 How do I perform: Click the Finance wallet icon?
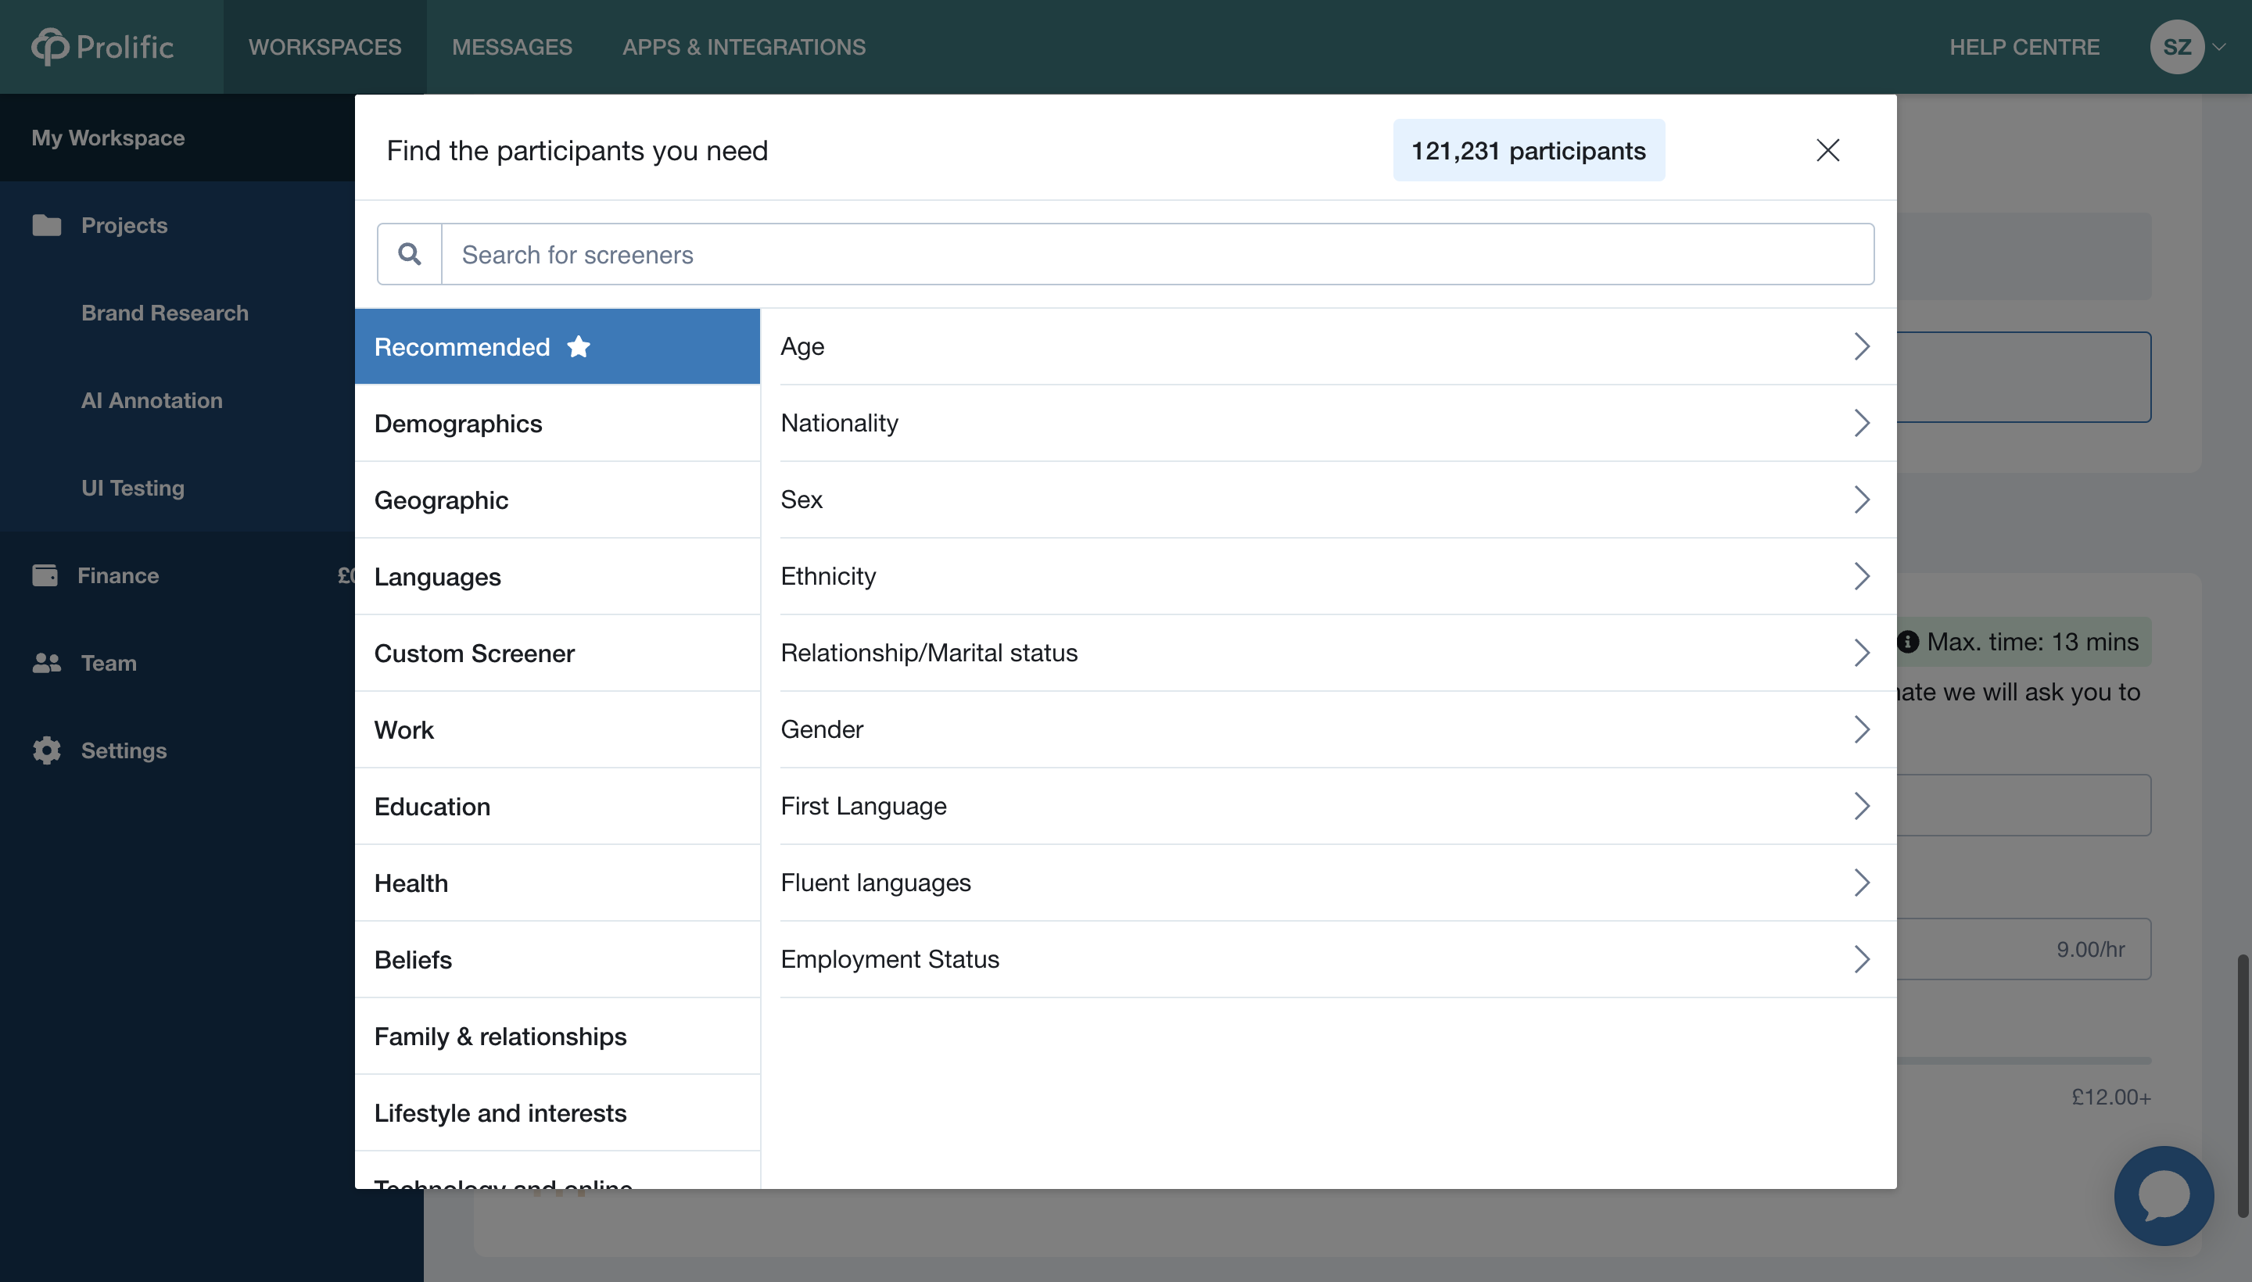[x=45, y=575]
